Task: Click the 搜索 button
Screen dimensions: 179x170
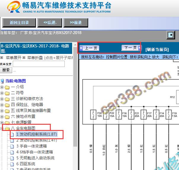Action: [x=6, y=70]
